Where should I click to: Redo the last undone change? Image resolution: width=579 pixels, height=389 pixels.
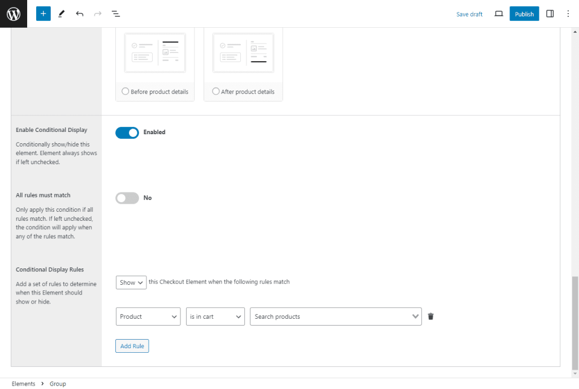tap(97, 14)
